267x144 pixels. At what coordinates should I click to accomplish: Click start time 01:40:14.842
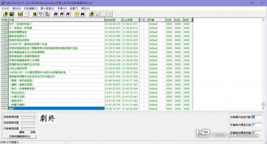click(113, 81)
